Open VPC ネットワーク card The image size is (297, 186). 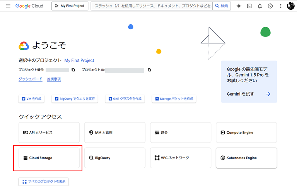coord(181,158)
